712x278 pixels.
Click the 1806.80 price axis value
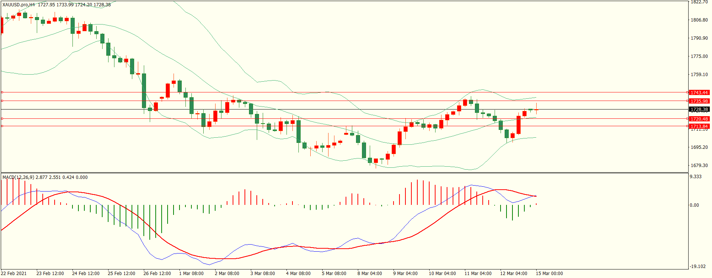coord(699,20)
